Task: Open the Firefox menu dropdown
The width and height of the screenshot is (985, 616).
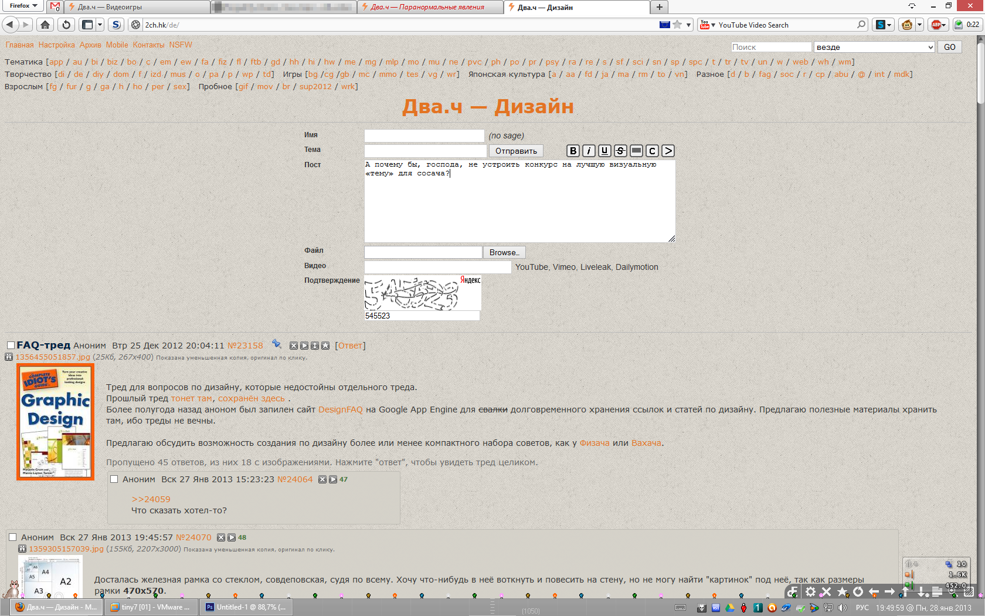Action: pos(23,6)
